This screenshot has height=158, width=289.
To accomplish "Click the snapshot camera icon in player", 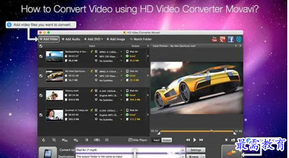I will [233, 140].
